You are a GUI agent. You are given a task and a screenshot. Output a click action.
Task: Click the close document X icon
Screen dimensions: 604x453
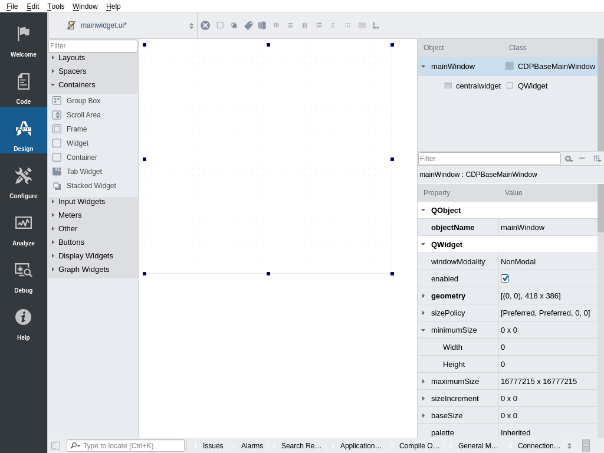(x=205, y=25)
